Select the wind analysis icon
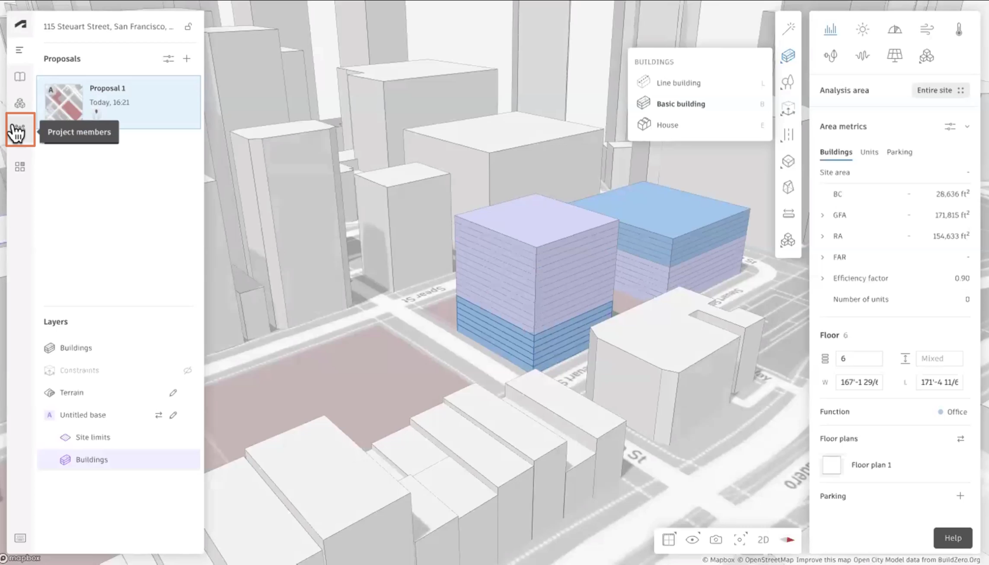Screen dimensions: 989x565 [x=926, y=29]
